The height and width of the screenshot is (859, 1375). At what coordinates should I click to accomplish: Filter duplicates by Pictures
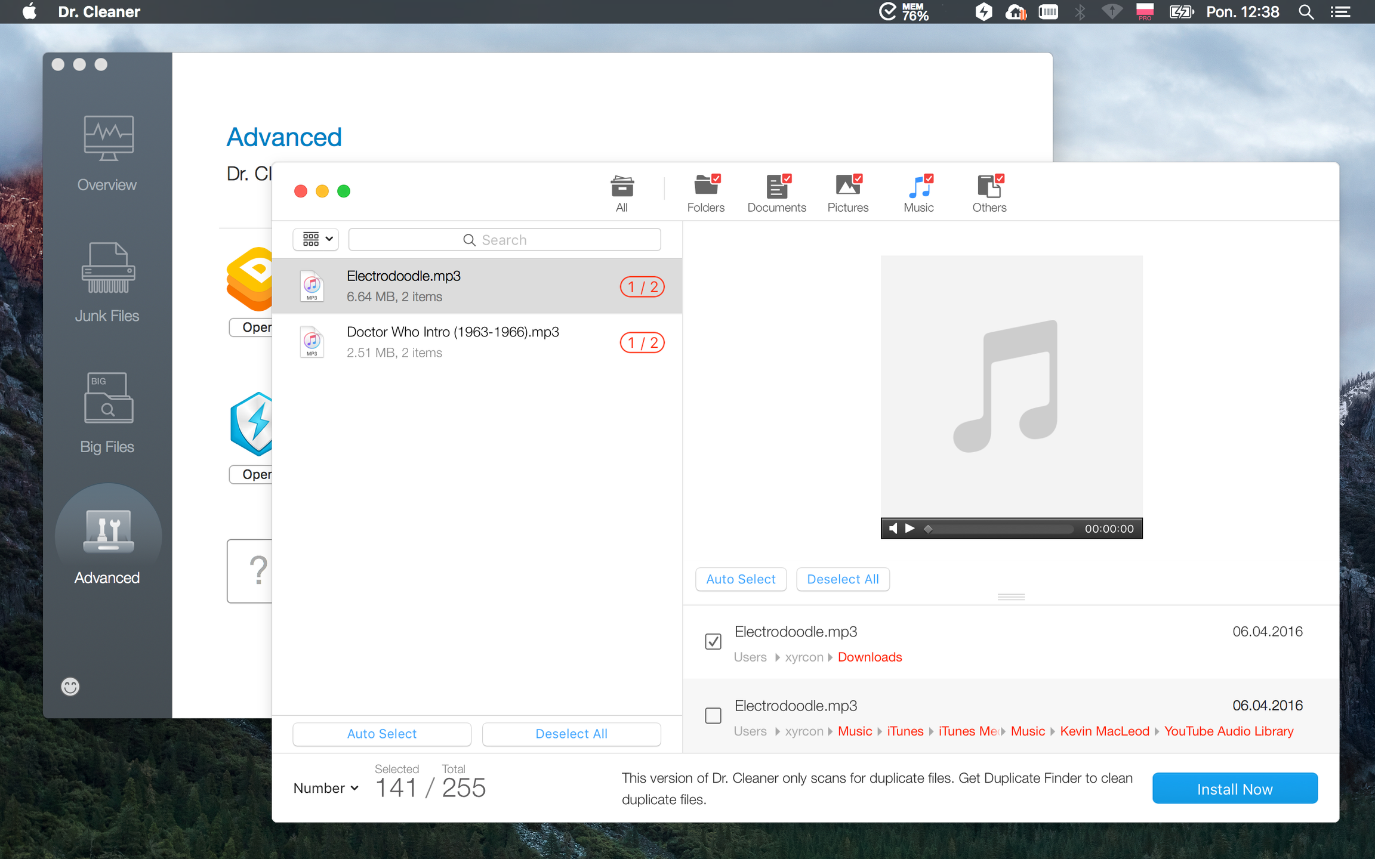click(848, 194)
